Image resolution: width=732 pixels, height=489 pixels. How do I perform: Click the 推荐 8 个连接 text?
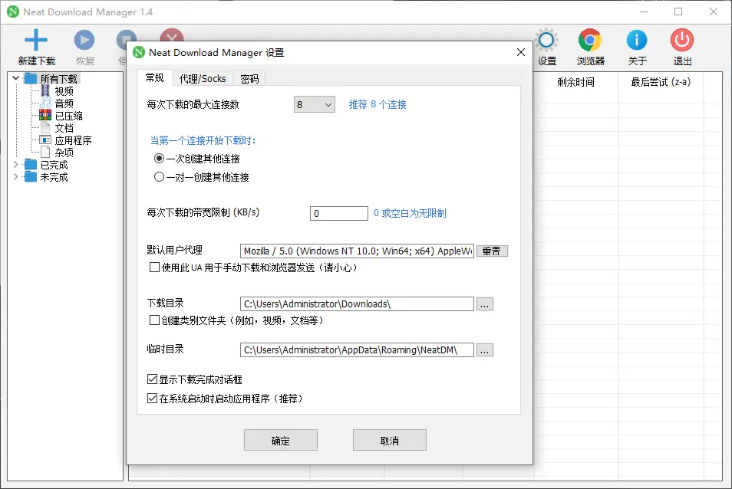[x=378, y=104]
